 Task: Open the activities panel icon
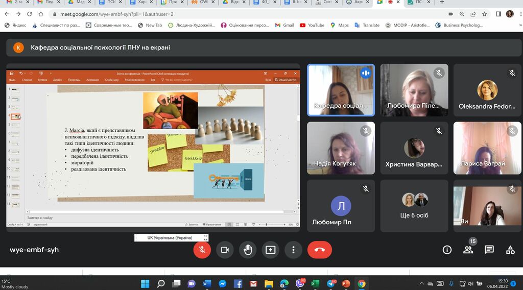pos(510,250)
